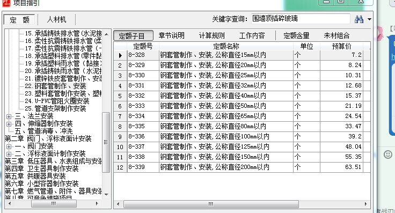Select 第六章 小型容器制作安装
The height and width of the screenshot is (213, 395).
pyautogui.click(x=42, y=183)
